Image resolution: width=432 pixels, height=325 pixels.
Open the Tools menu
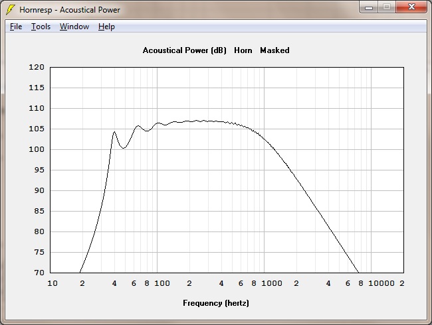click(41, 27)
